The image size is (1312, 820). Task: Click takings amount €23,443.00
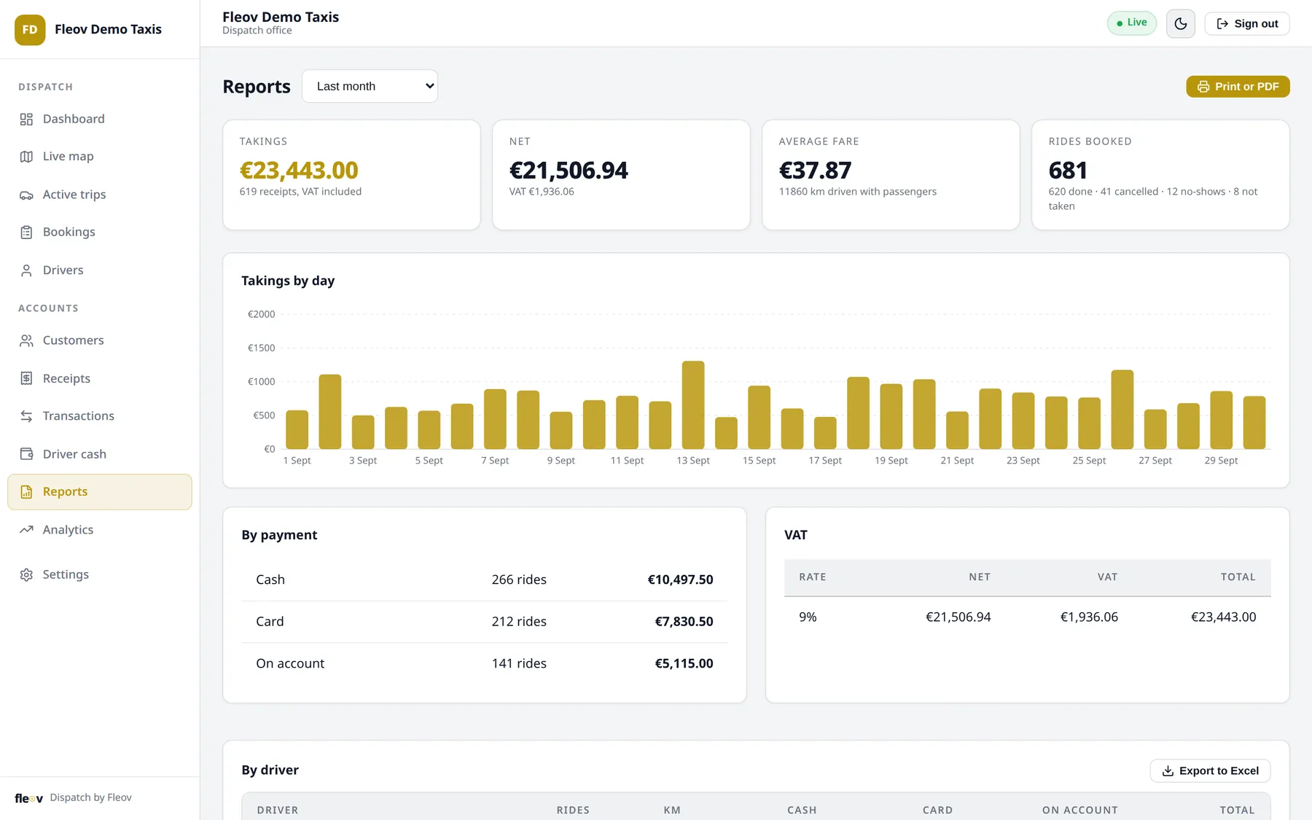299,170
